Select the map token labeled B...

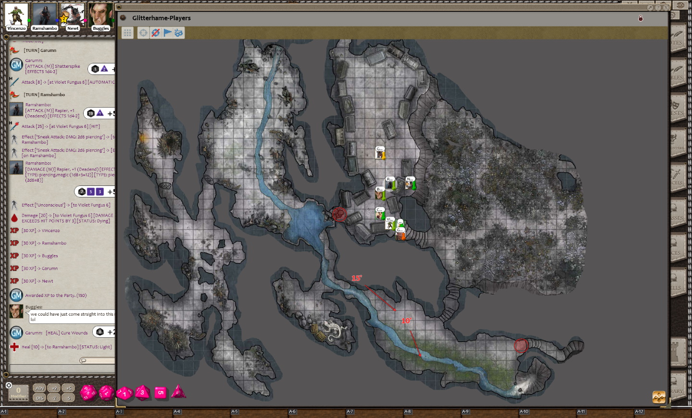pyautogui.click(x=380, y=194)
